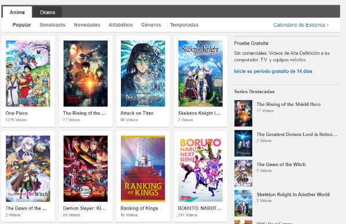Image resolution: width=346 pixels, height=224 pixels.
Task: Click '1225 Videos' under One Piece
Action: 16,120
